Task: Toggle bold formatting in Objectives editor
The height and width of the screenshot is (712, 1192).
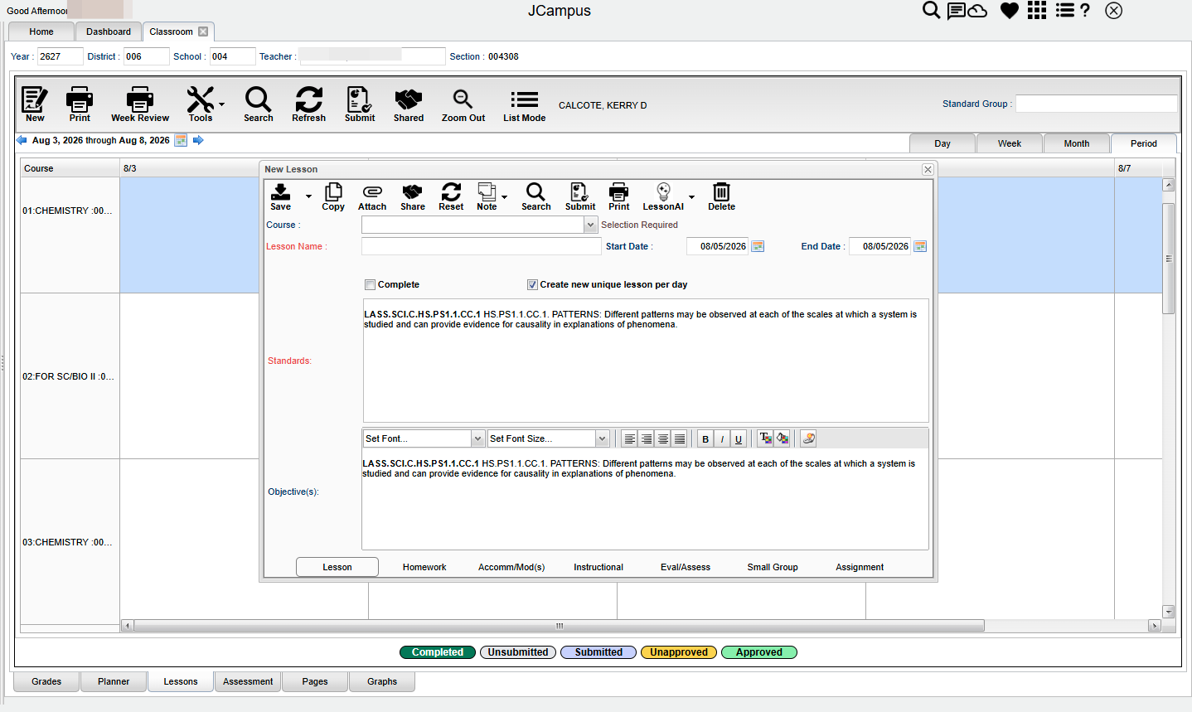Action: click(705, 438)
